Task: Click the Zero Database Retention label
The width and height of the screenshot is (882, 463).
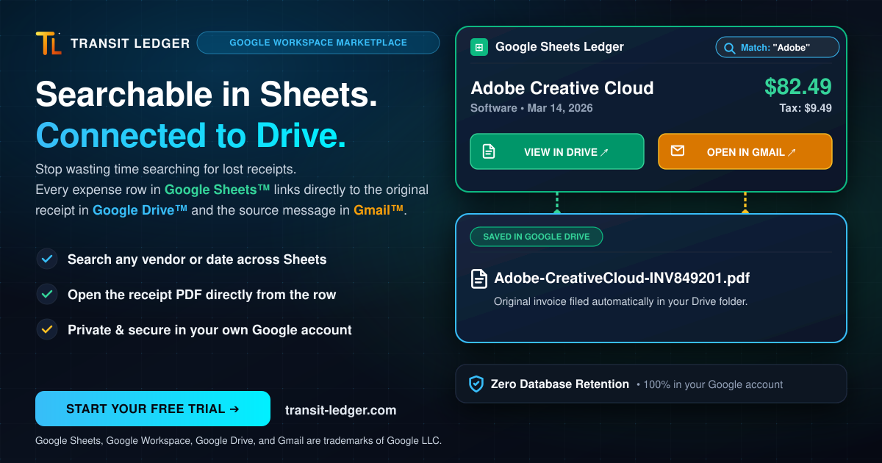Action: point(560,384)
